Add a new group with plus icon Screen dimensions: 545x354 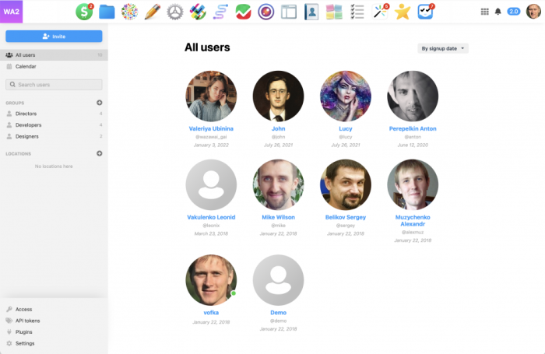click(x=99, y=103)
